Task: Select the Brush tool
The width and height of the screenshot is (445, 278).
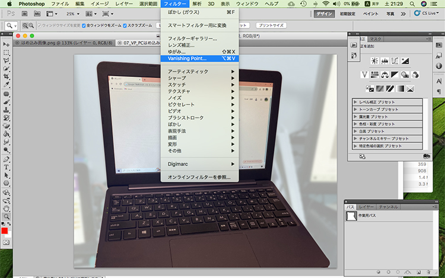Action: point(7,102)
